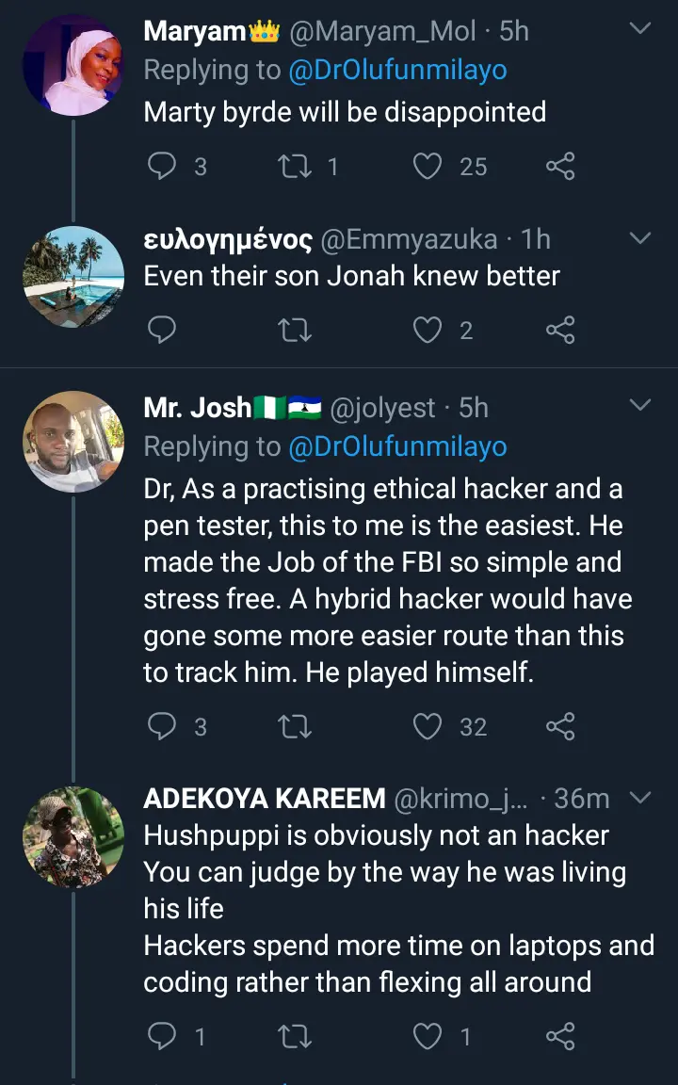
Task: Open Mr. Josh's profile from display name
Action: coord(198,408)
